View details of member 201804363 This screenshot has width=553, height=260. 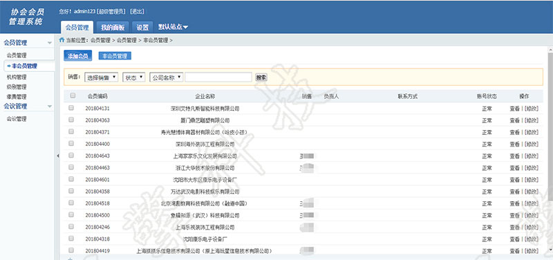coord(514,120)
